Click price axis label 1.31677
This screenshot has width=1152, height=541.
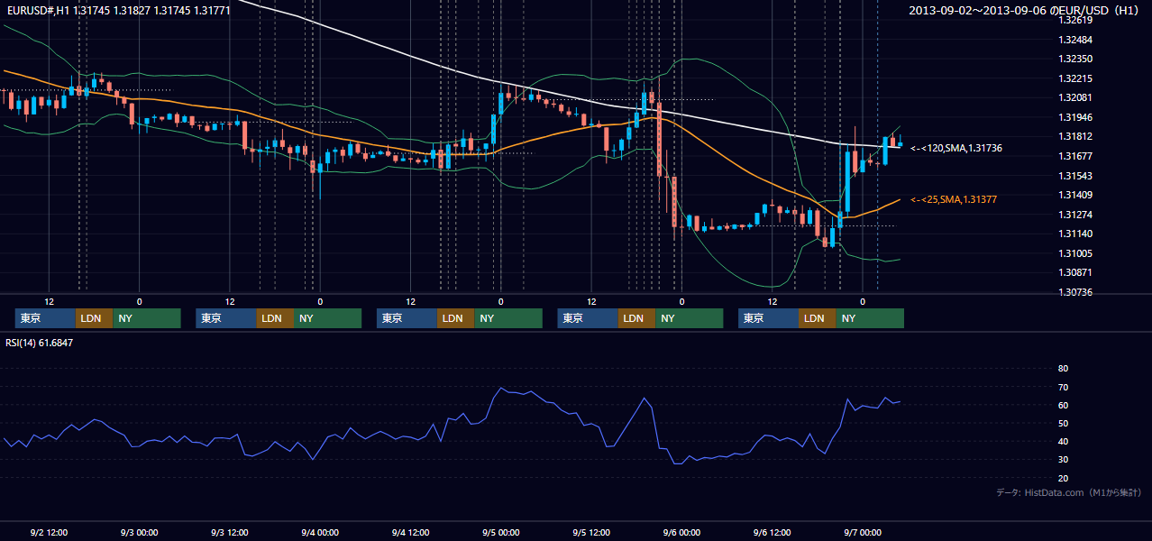(x=1075, y=156)
